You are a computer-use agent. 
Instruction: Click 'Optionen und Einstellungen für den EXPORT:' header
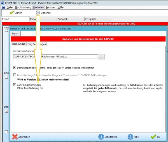[88, 39]
